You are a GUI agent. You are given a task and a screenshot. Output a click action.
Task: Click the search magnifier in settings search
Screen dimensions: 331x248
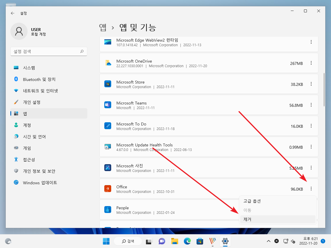click(82, 51)
